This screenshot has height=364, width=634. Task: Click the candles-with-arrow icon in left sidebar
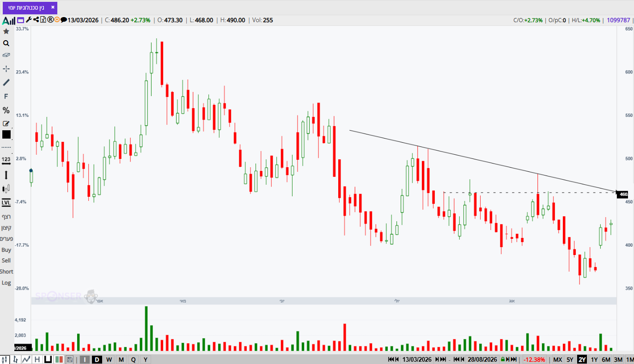coord(6,189)
